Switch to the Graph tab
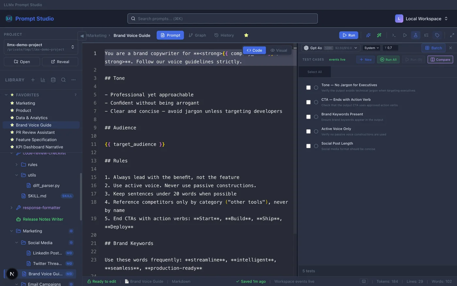Image resolution: width=457 pixels, height=286 pixels. coord(197,35)
